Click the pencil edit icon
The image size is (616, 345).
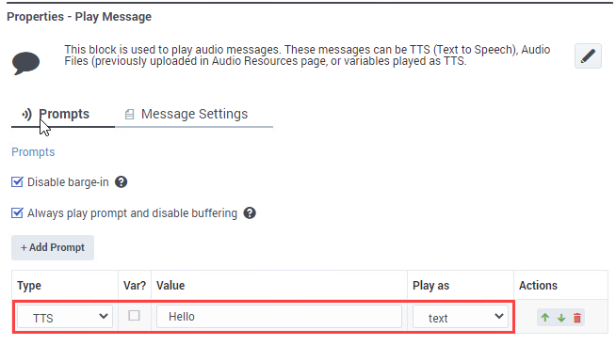588,56
